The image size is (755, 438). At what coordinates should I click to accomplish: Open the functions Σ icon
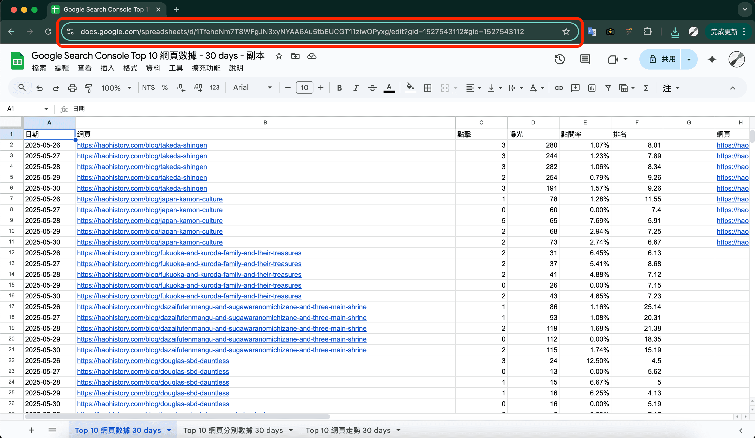(x=646, y=88)
